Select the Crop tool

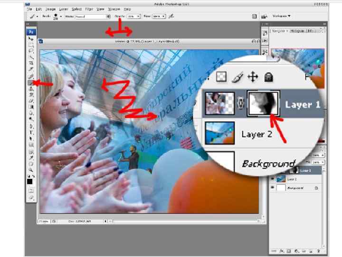(31, 63)
